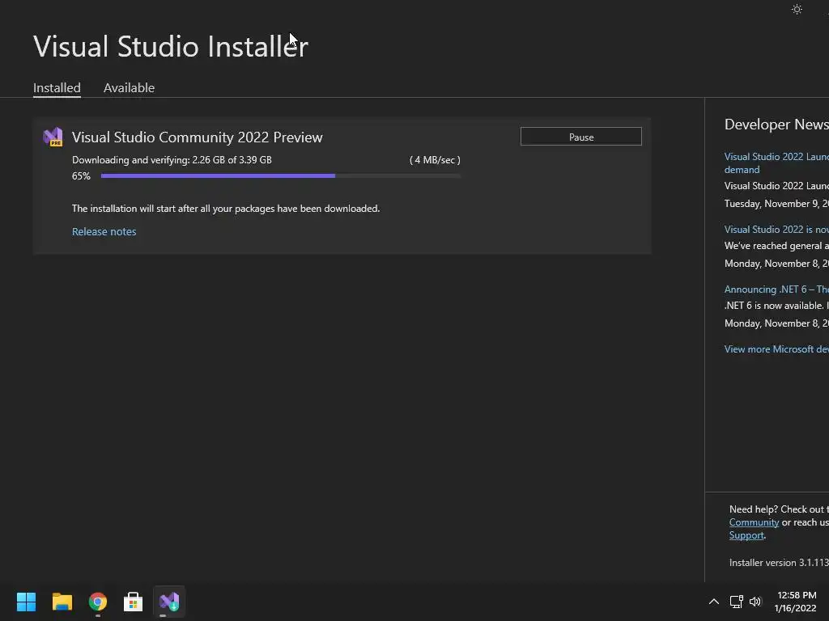Click the download progress bar
This screenshot has height=621, width=829.
click(280, 175)
